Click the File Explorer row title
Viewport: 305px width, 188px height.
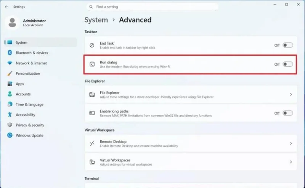[109, 93]
